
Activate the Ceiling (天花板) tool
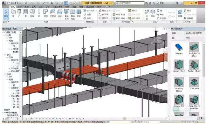coord(53,13)
